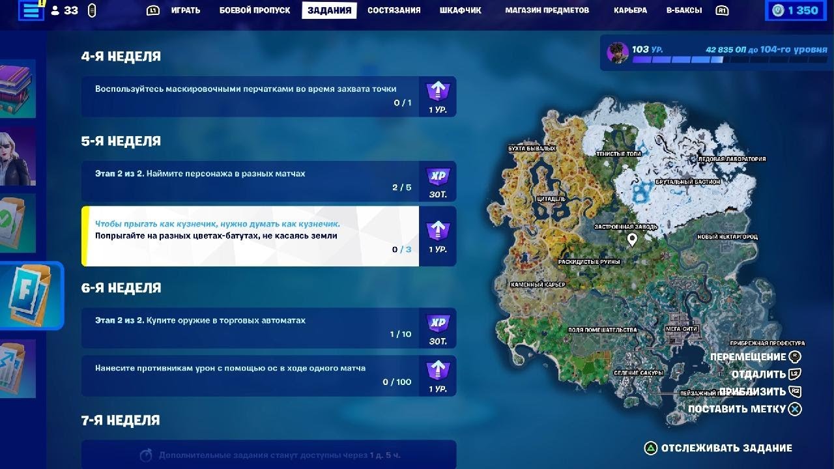Click the ПЕРЕМЕЩЕНИЕ right stick icon
Screen dimensions: 834x469
tap(795, 357)
